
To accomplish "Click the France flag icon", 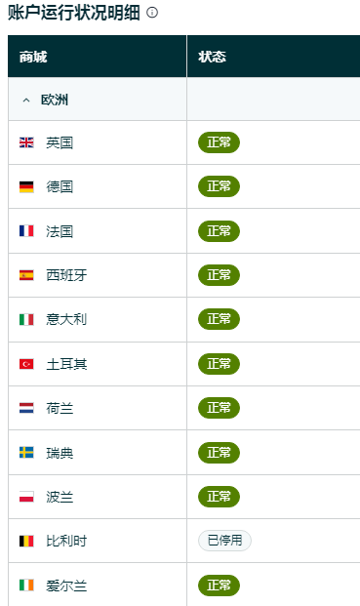I will point(26,231).
